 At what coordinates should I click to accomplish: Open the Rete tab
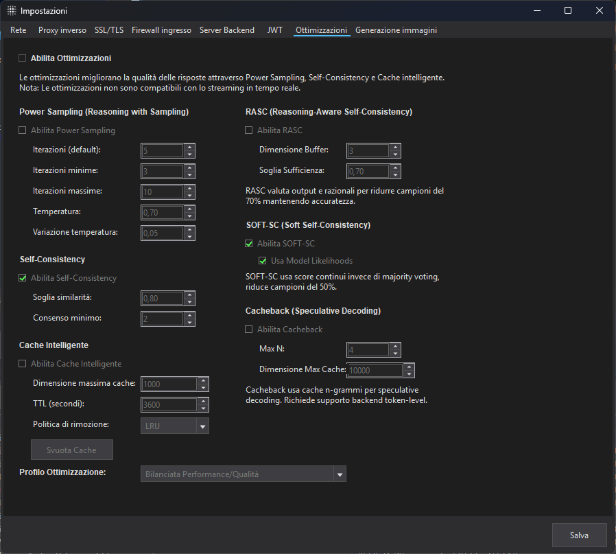[x=18, y=30]
